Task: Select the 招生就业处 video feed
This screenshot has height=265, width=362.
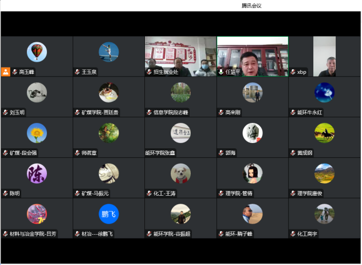Action: pyautogui.click(x=180, y=56)
